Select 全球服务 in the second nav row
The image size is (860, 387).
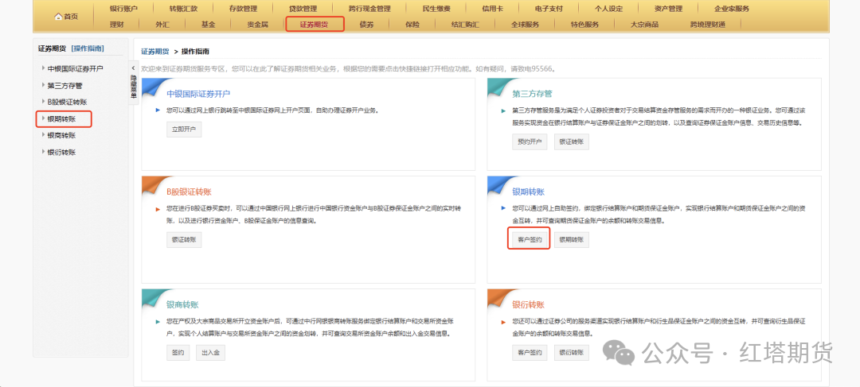click(525, 25)
